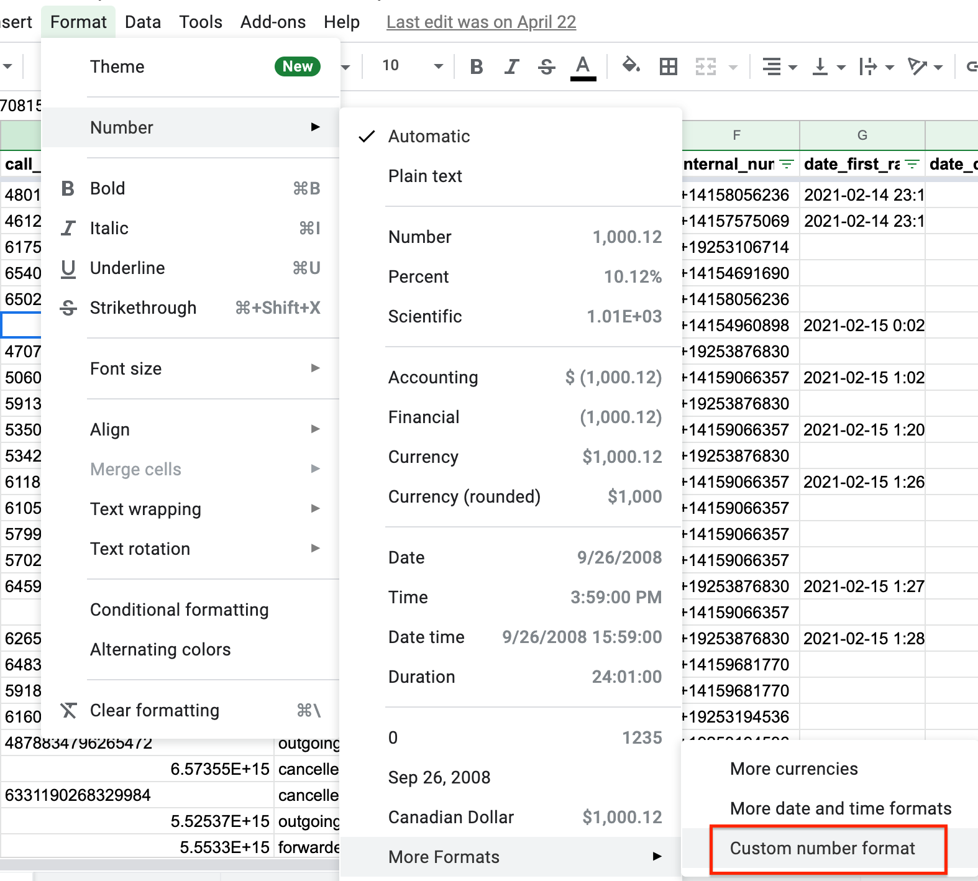Select Number format 1,000.12
This screenshot has width=978, height=881.
tap(511, 237)
